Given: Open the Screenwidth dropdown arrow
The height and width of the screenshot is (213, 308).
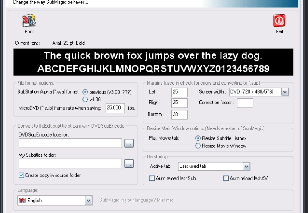Looking at the screenshot, I should 285,92.
